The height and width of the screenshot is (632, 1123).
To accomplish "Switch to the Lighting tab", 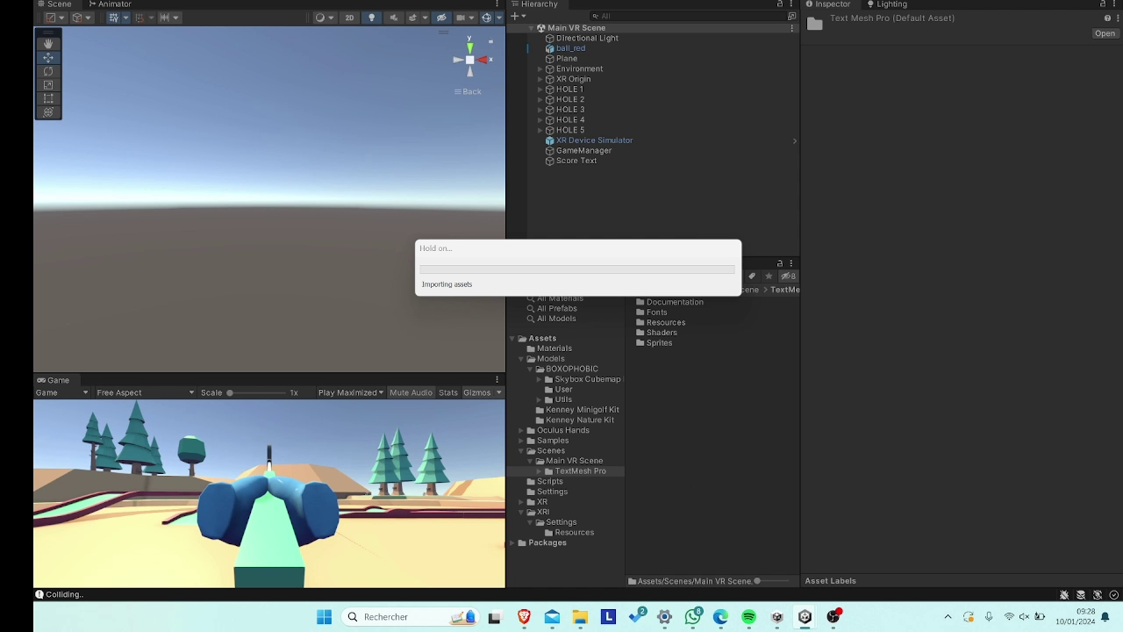I will tap(887, 4).
